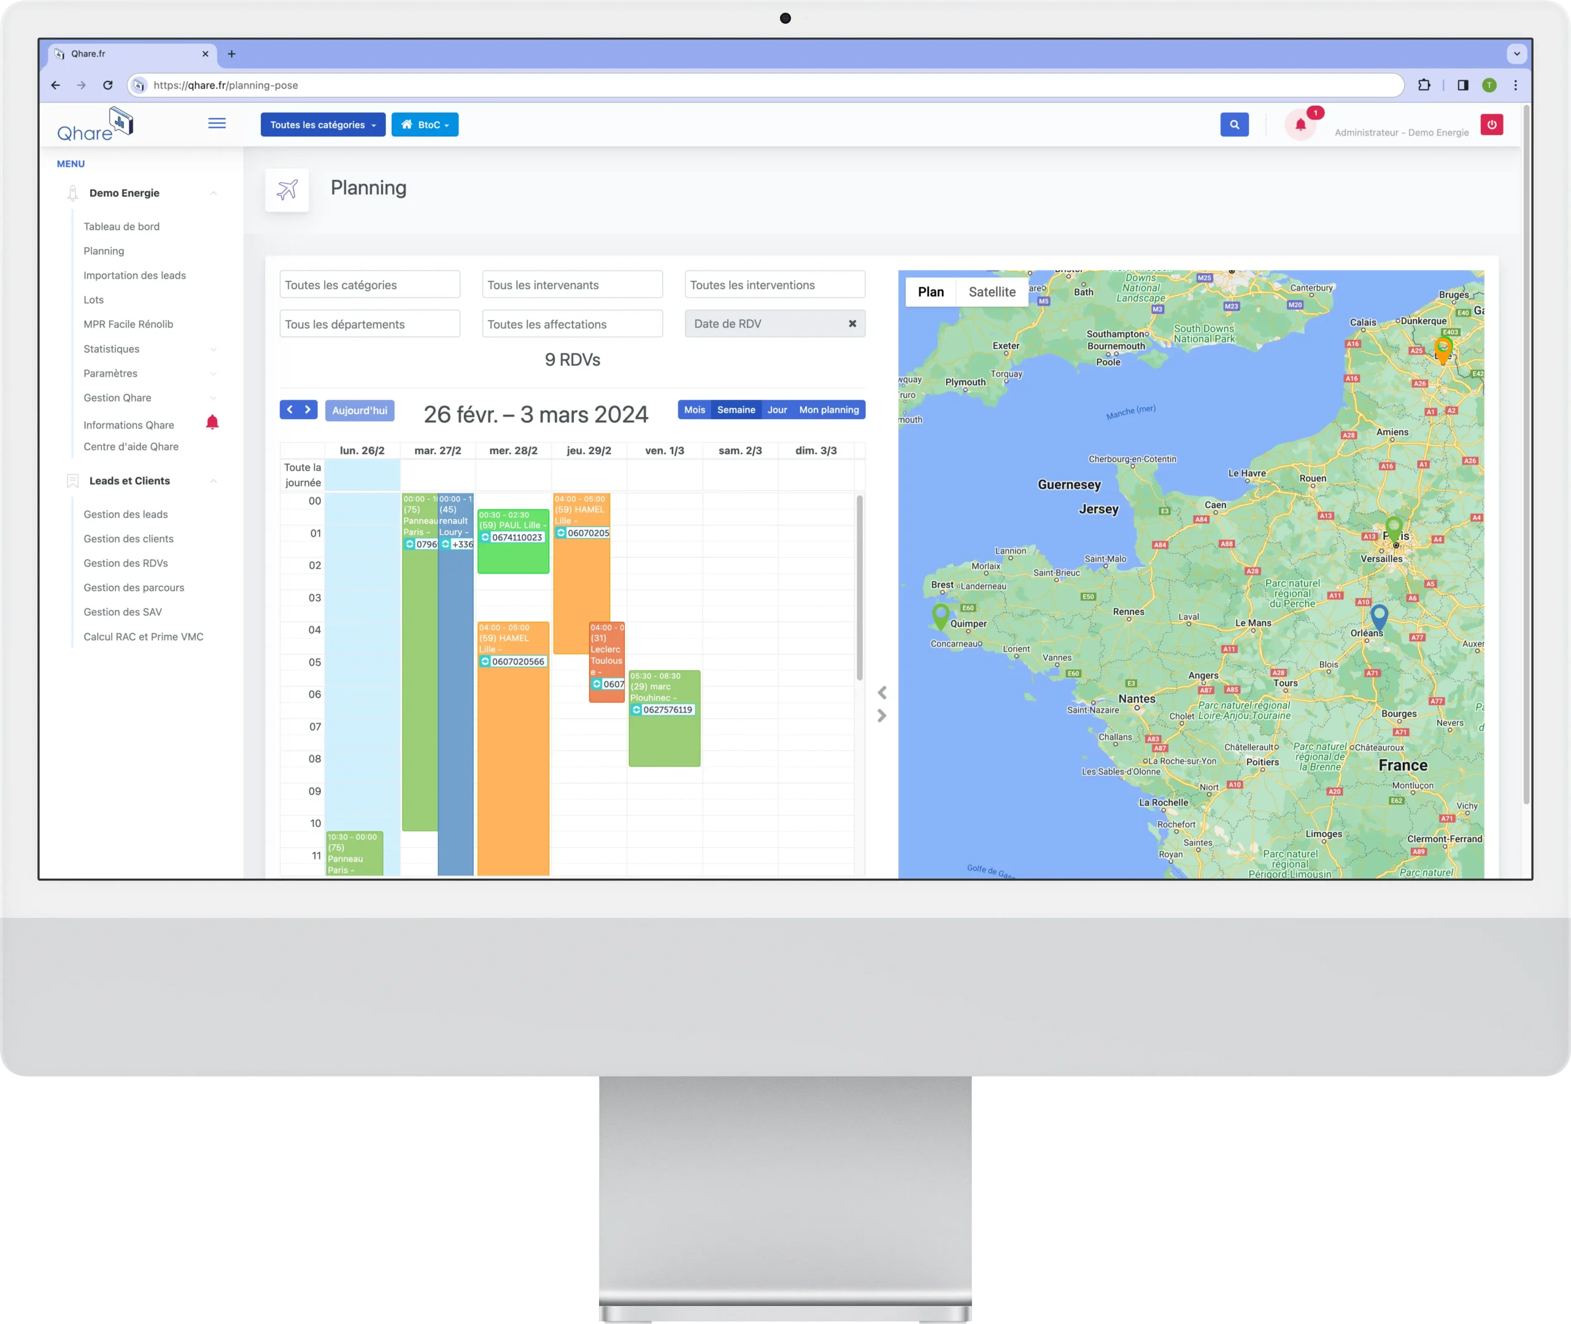This screenshot has height=1324, width=1571.
Task: Open notifications bell in top bar
Action: [1300, 125]
